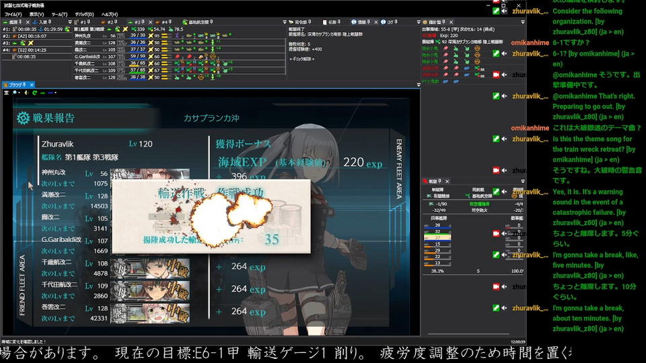The height and width of the screenshot is (363, 646).
Task: Toggle red camera icon beside 'そうですね。大破時'
Action: 496,170
